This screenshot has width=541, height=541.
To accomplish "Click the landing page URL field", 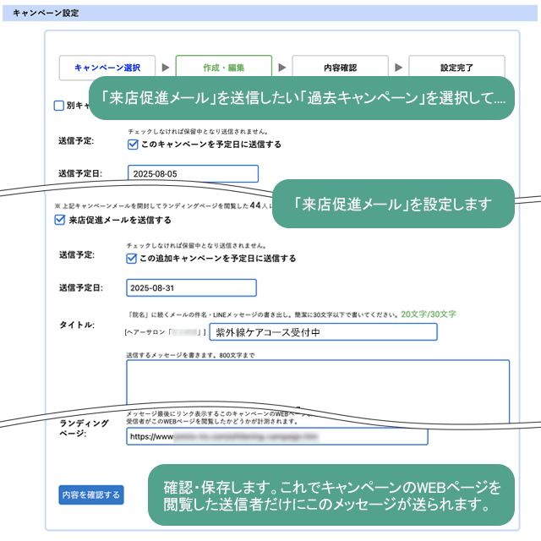I will click(277, 436).
